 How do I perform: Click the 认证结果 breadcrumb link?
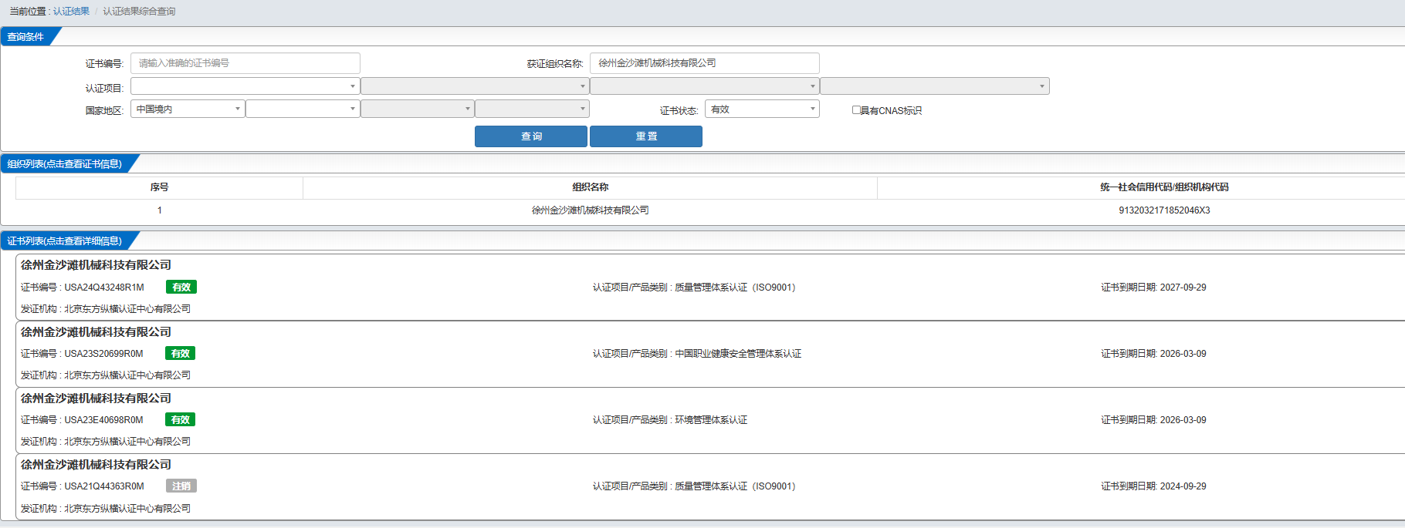click(71, 12)
